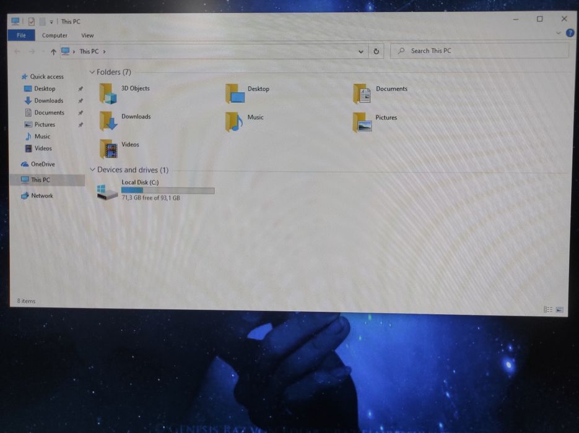Click chevron before This PC in address path

[x=74, y=51]
